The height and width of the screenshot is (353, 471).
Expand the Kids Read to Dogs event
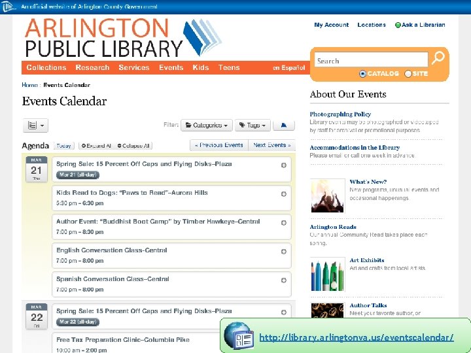click(283, 194)
